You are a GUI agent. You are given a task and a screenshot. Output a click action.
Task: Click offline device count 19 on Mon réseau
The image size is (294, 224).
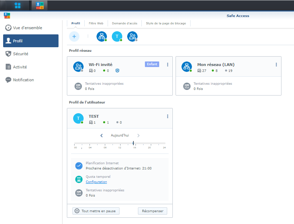click(229, 71)
